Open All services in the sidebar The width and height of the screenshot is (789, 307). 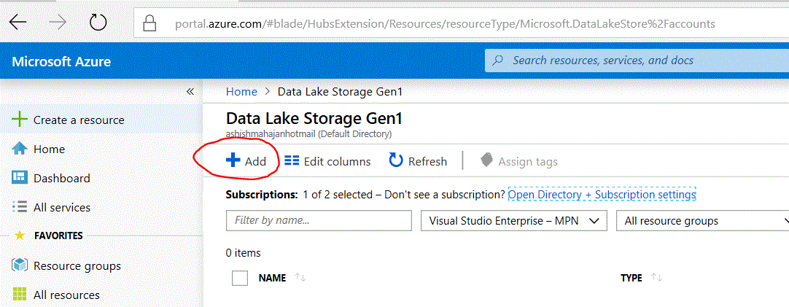pyautogui.click(x=62, y=207)
